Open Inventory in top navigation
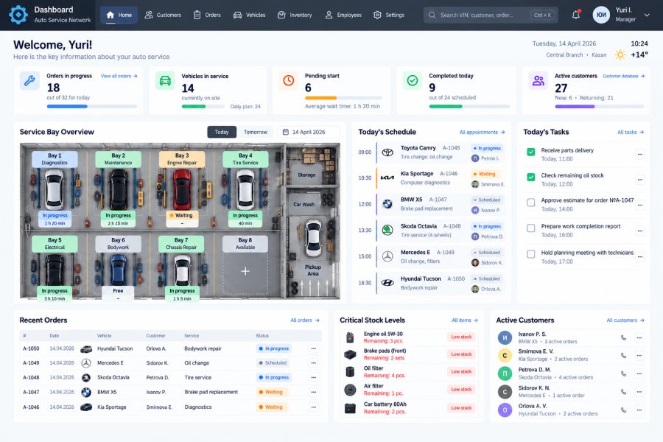This screenshot has width=663, height=442. tap(295, 15)
